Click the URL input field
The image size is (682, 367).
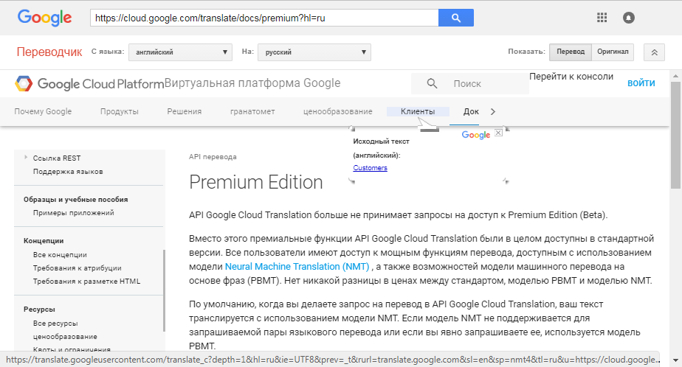264,18
